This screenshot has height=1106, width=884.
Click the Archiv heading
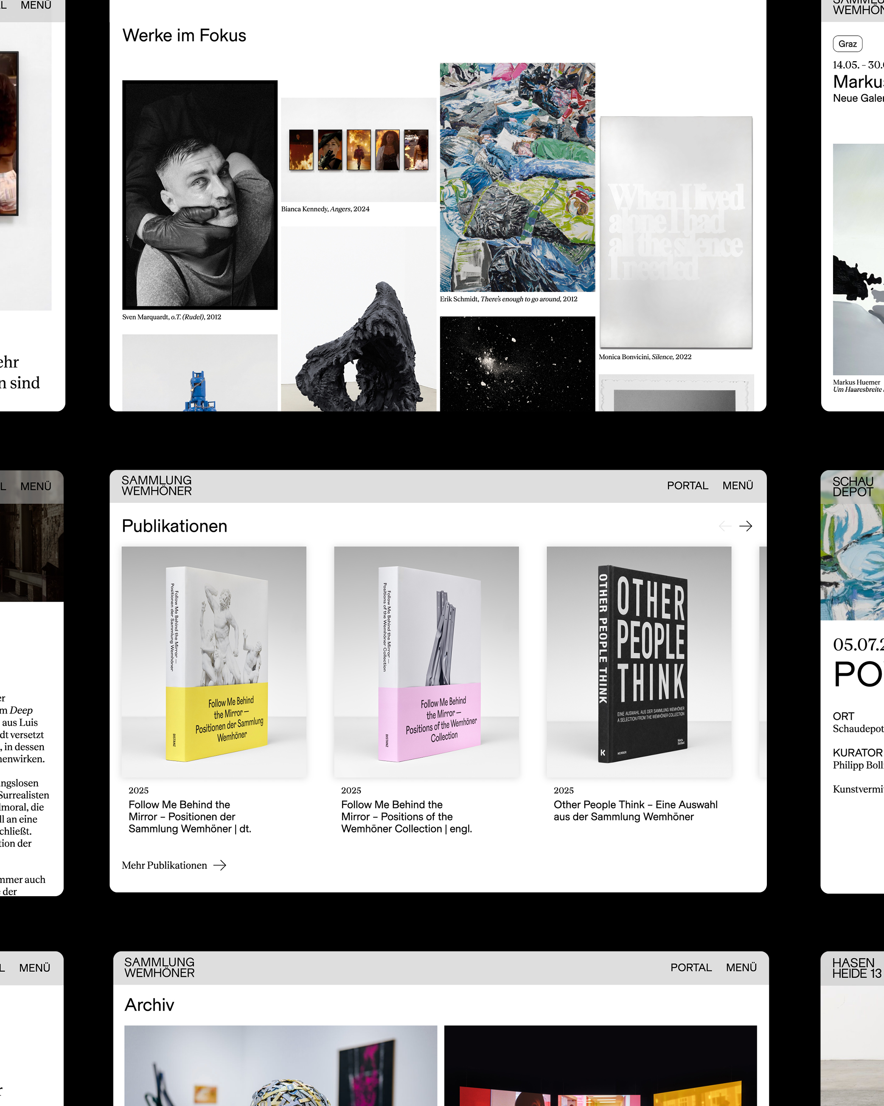click(x=149, y=1004)
